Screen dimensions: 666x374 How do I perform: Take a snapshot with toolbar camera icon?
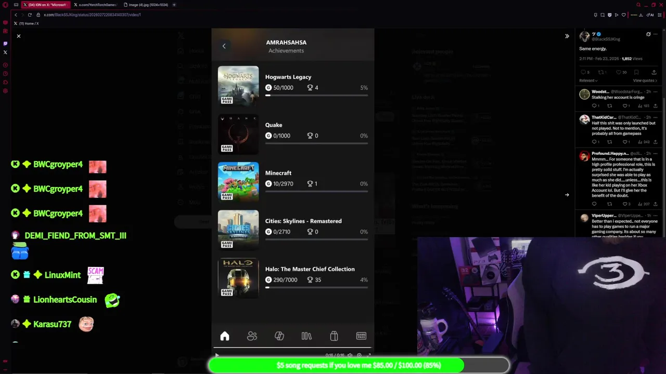click(603, 15)
